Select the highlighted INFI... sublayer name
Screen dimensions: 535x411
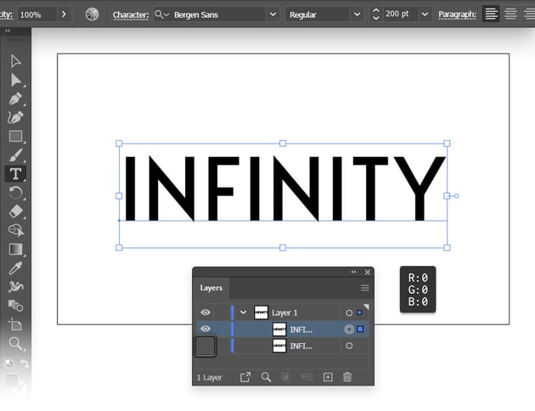point(301,329)
